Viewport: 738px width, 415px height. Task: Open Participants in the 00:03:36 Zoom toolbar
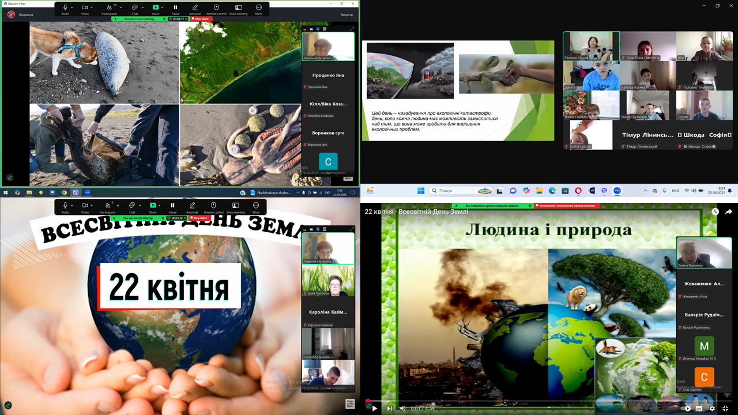coord(108,206)
